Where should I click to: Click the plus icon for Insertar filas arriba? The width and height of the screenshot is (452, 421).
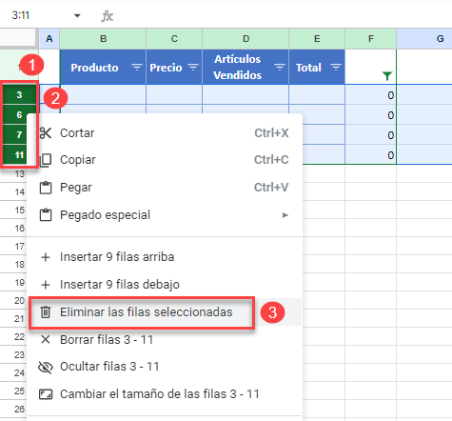coord(46,257)
